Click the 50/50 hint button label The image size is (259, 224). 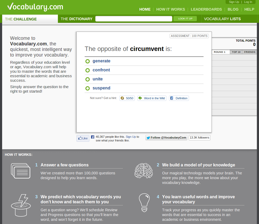pyautogui.click(x=129, y=98)
